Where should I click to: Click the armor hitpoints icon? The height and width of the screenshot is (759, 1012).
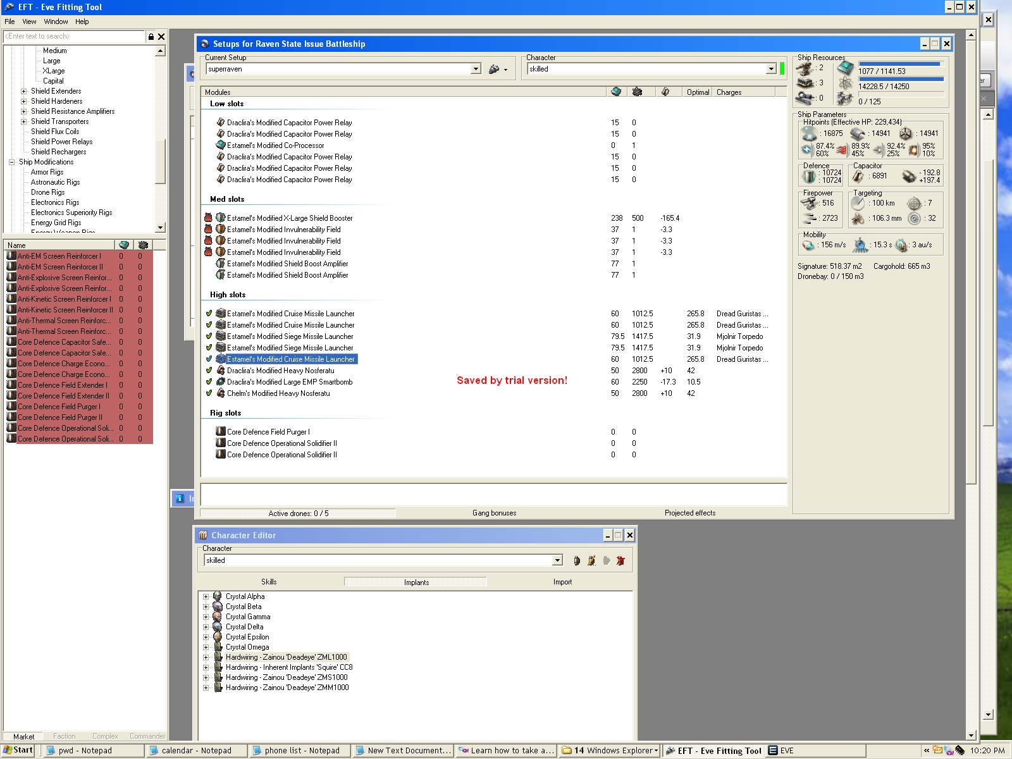(x=857, y=133)
